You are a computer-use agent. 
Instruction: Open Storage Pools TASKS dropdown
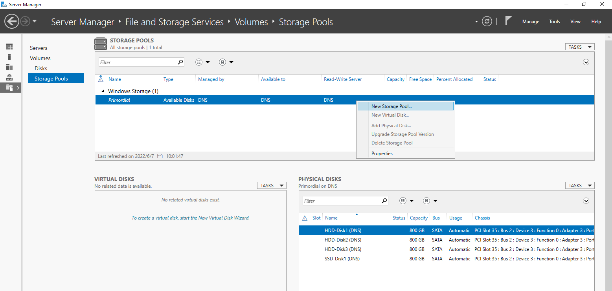click(580, 47)
